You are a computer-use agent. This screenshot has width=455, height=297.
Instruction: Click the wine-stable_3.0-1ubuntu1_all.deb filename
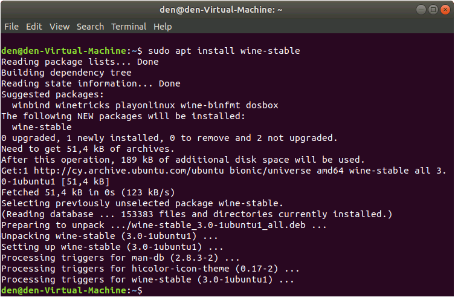coord(219,225)
